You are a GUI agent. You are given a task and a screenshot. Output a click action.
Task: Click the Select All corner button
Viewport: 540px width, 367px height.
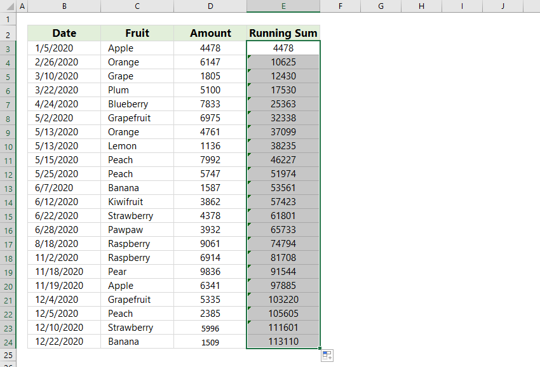click(x=7, y=6)
